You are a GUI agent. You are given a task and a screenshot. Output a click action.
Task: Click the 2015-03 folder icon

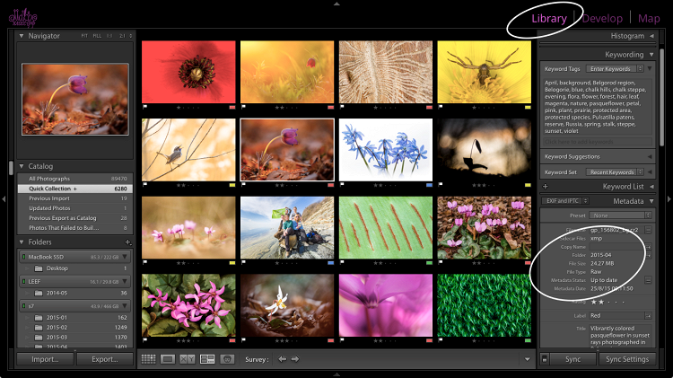pos(39,338)
